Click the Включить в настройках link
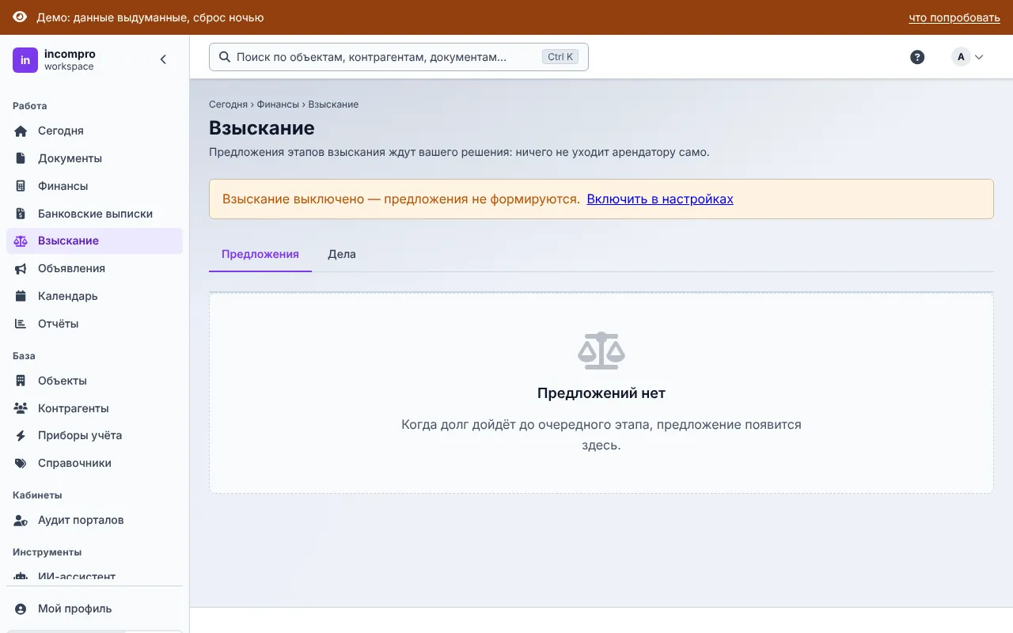1013x633 pixels. 660,199
